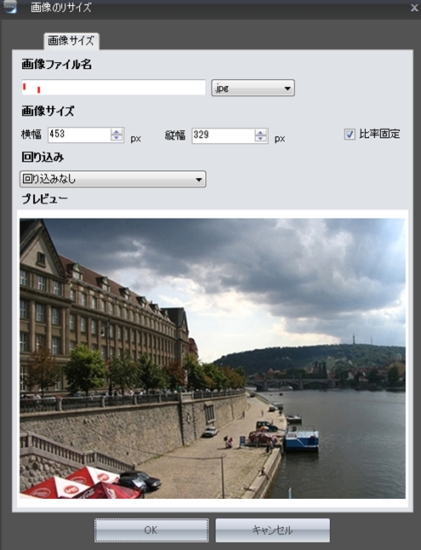The image size is (421, 550).
Task: Decrease 縦幅 height with down arrow
Action: click(x=260, y=139)
